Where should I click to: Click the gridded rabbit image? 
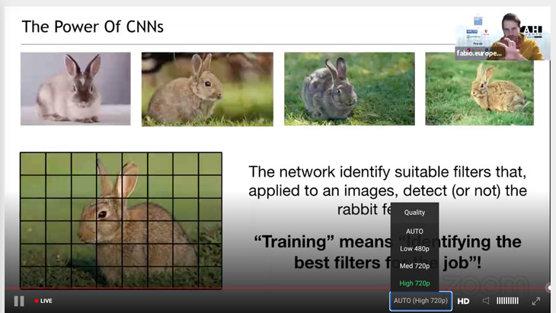[x=121, y=219]
